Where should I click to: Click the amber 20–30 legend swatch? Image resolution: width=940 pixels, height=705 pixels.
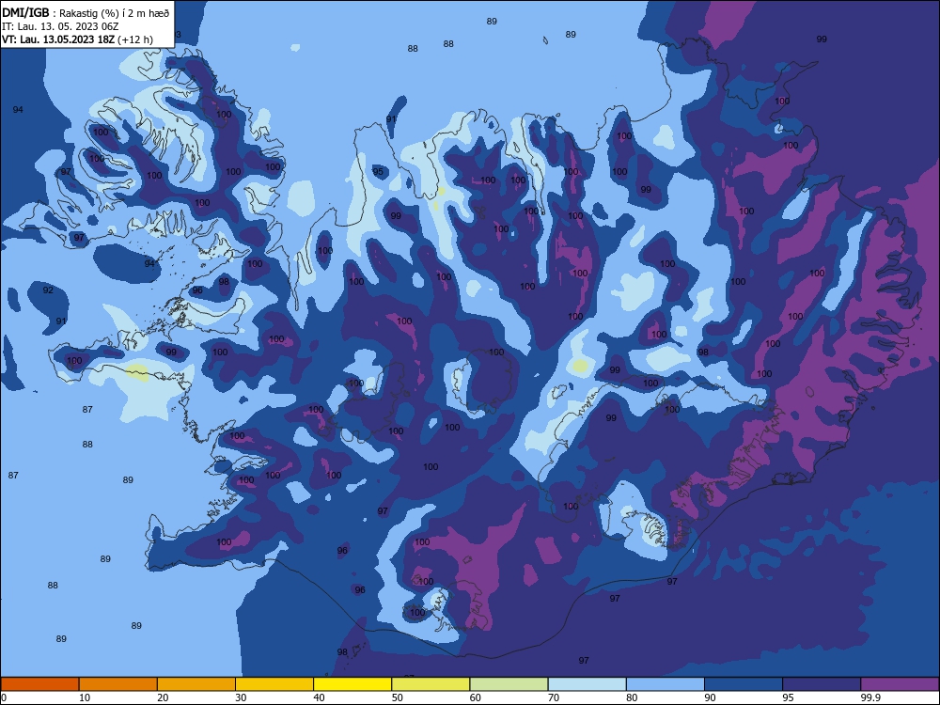196,684
